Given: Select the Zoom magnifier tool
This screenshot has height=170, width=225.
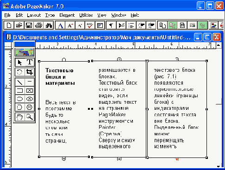Looking at the screenshot, I should click(x=30, y=117).
